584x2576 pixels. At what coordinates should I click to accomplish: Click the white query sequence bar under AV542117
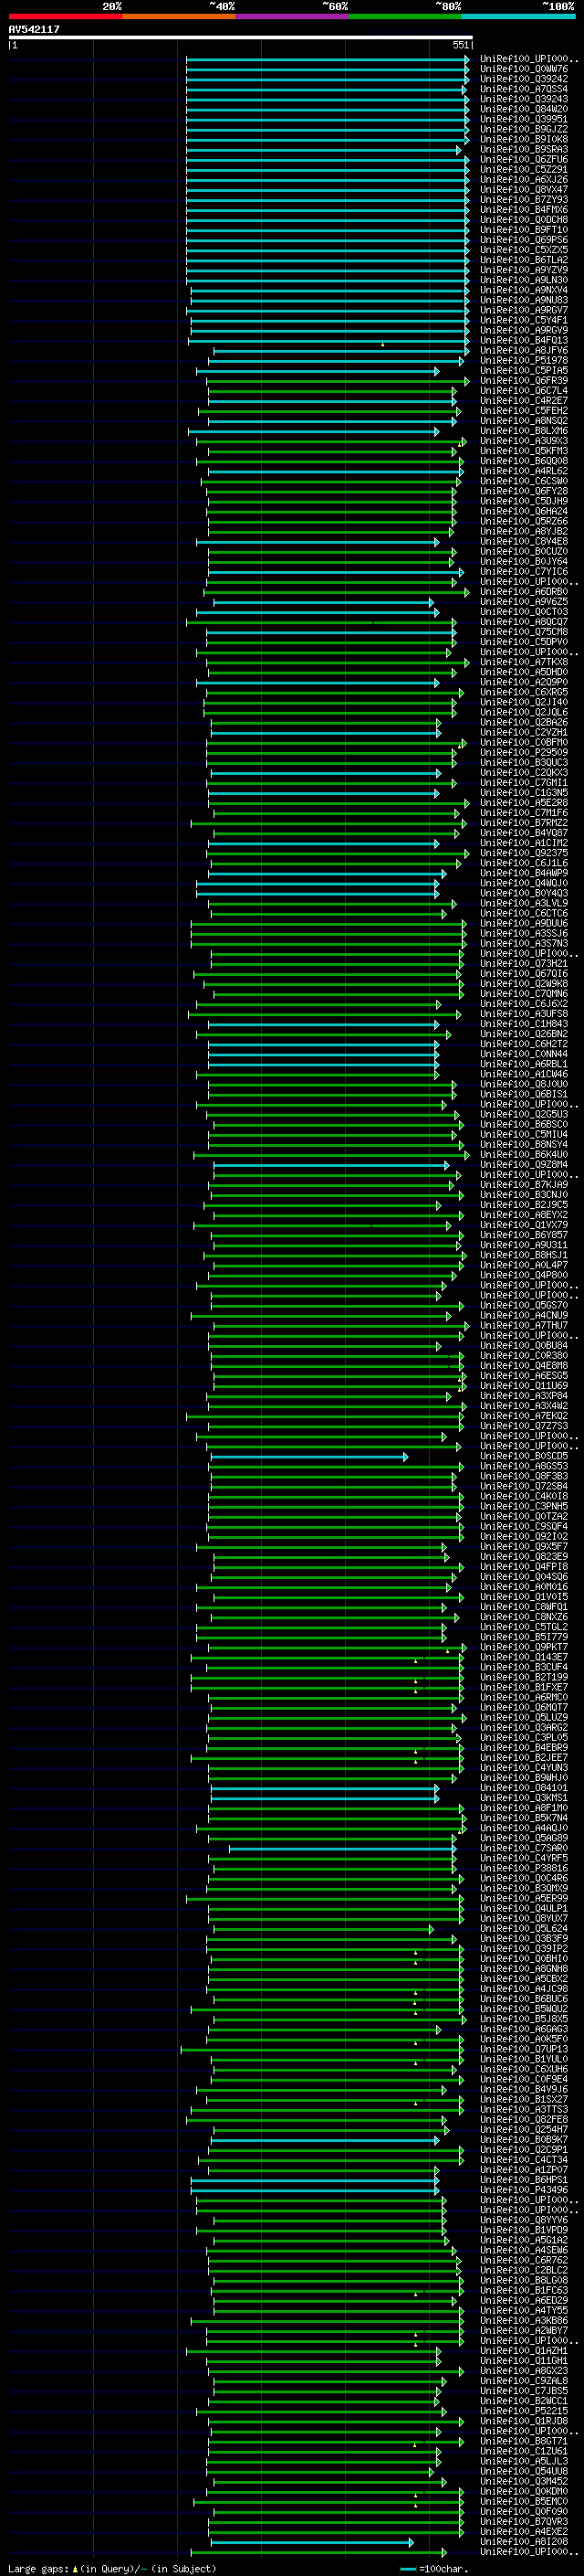tap(241, 37)
